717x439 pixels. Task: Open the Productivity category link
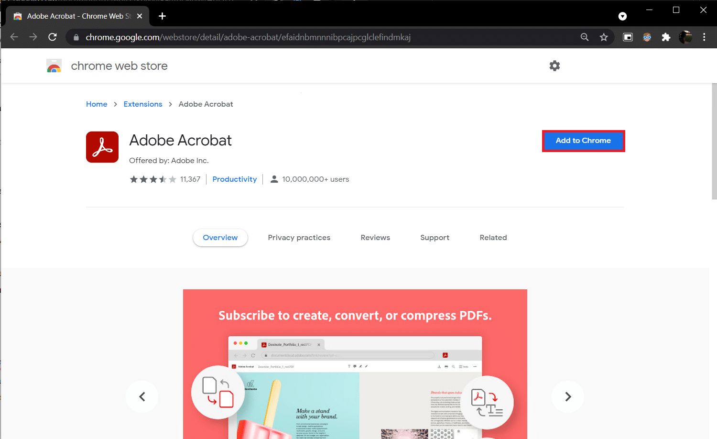click(235, 179)
